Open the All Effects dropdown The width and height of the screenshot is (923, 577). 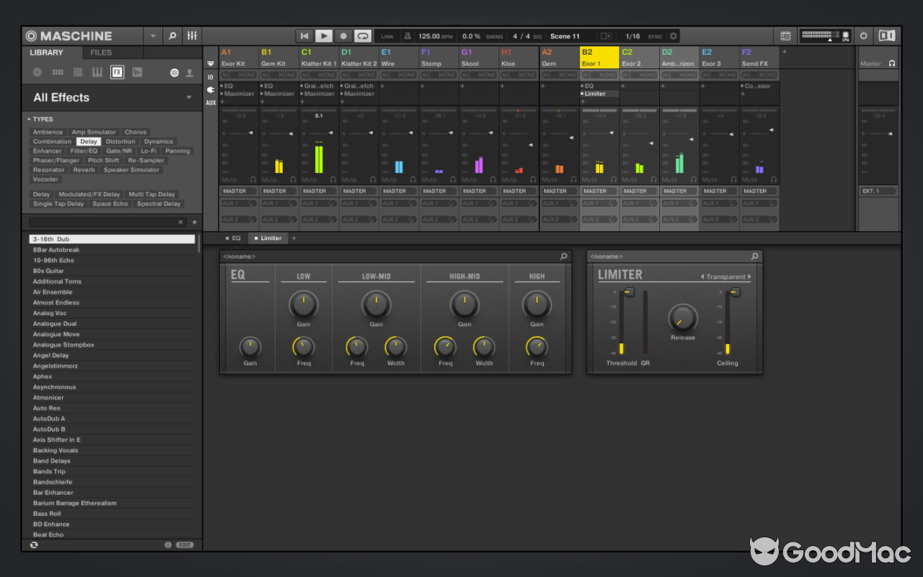[x=189, y=97]
